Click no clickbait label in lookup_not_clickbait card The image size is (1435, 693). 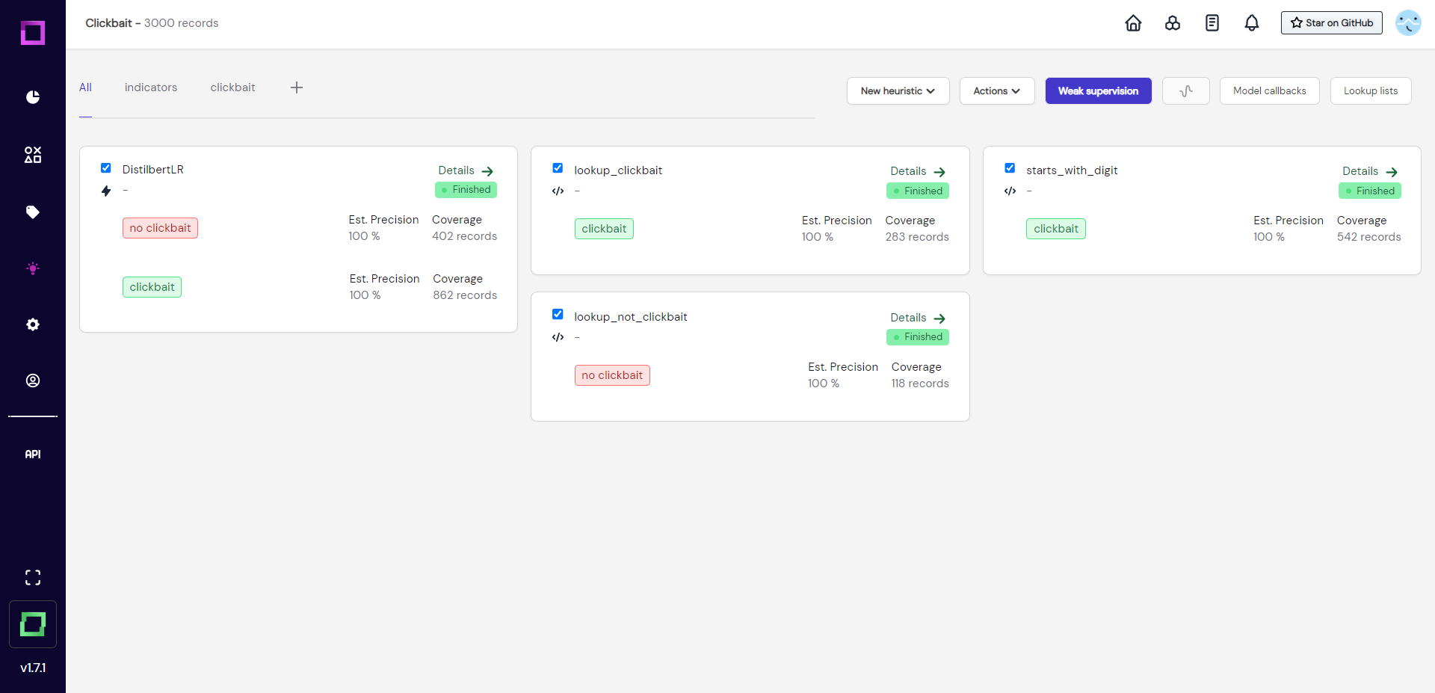[612, 375]
